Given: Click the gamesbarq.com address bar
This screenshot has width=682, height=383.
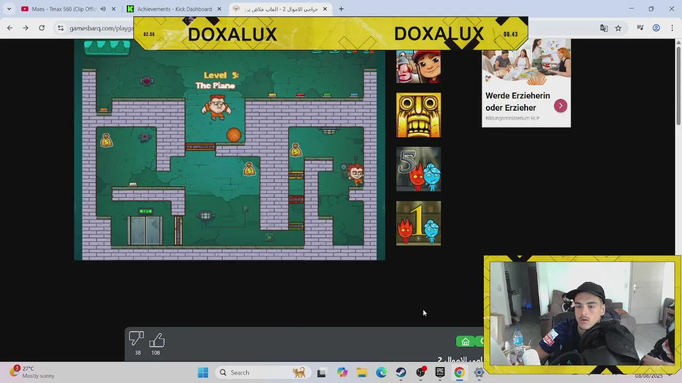Looking at the screenshot, I should click(x=101, y=28).
